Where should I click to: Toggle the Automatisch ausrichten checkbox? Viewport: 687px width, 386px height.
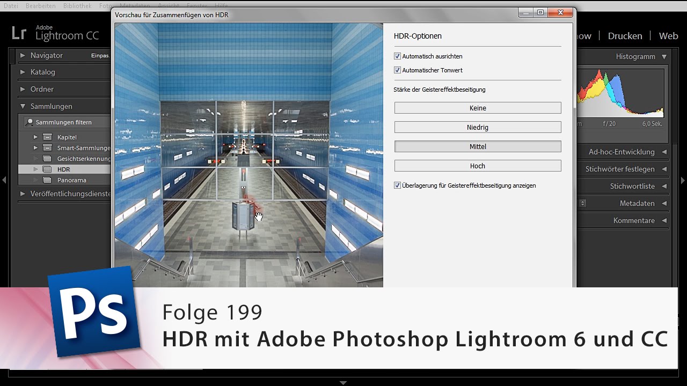(398, 56)
